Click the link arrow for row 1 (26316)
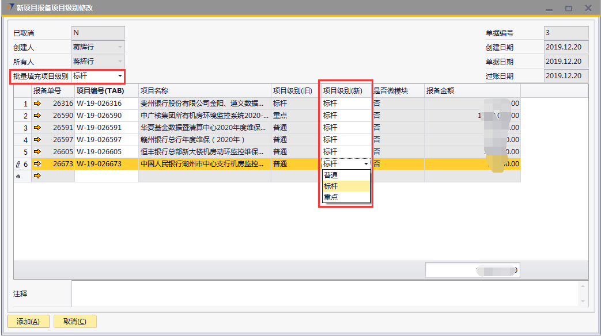Viewport: 601px width, 336px height. point(38,104)
